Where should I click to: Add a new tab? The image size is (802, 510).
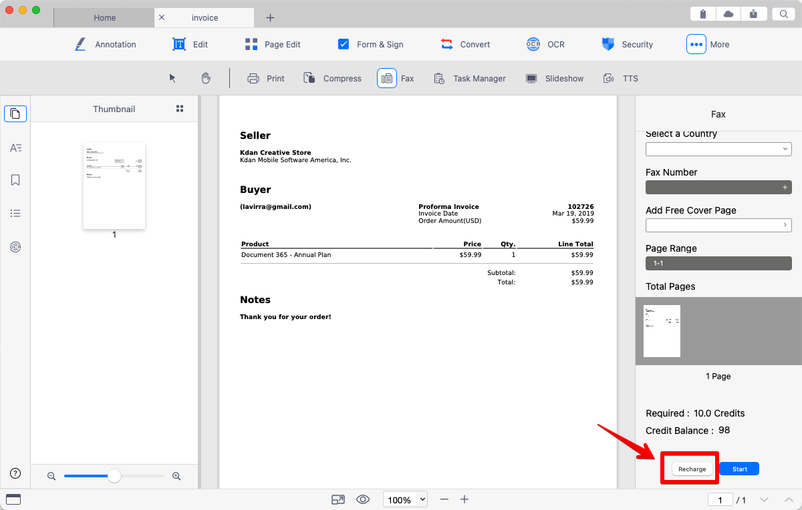pos(270,17)
